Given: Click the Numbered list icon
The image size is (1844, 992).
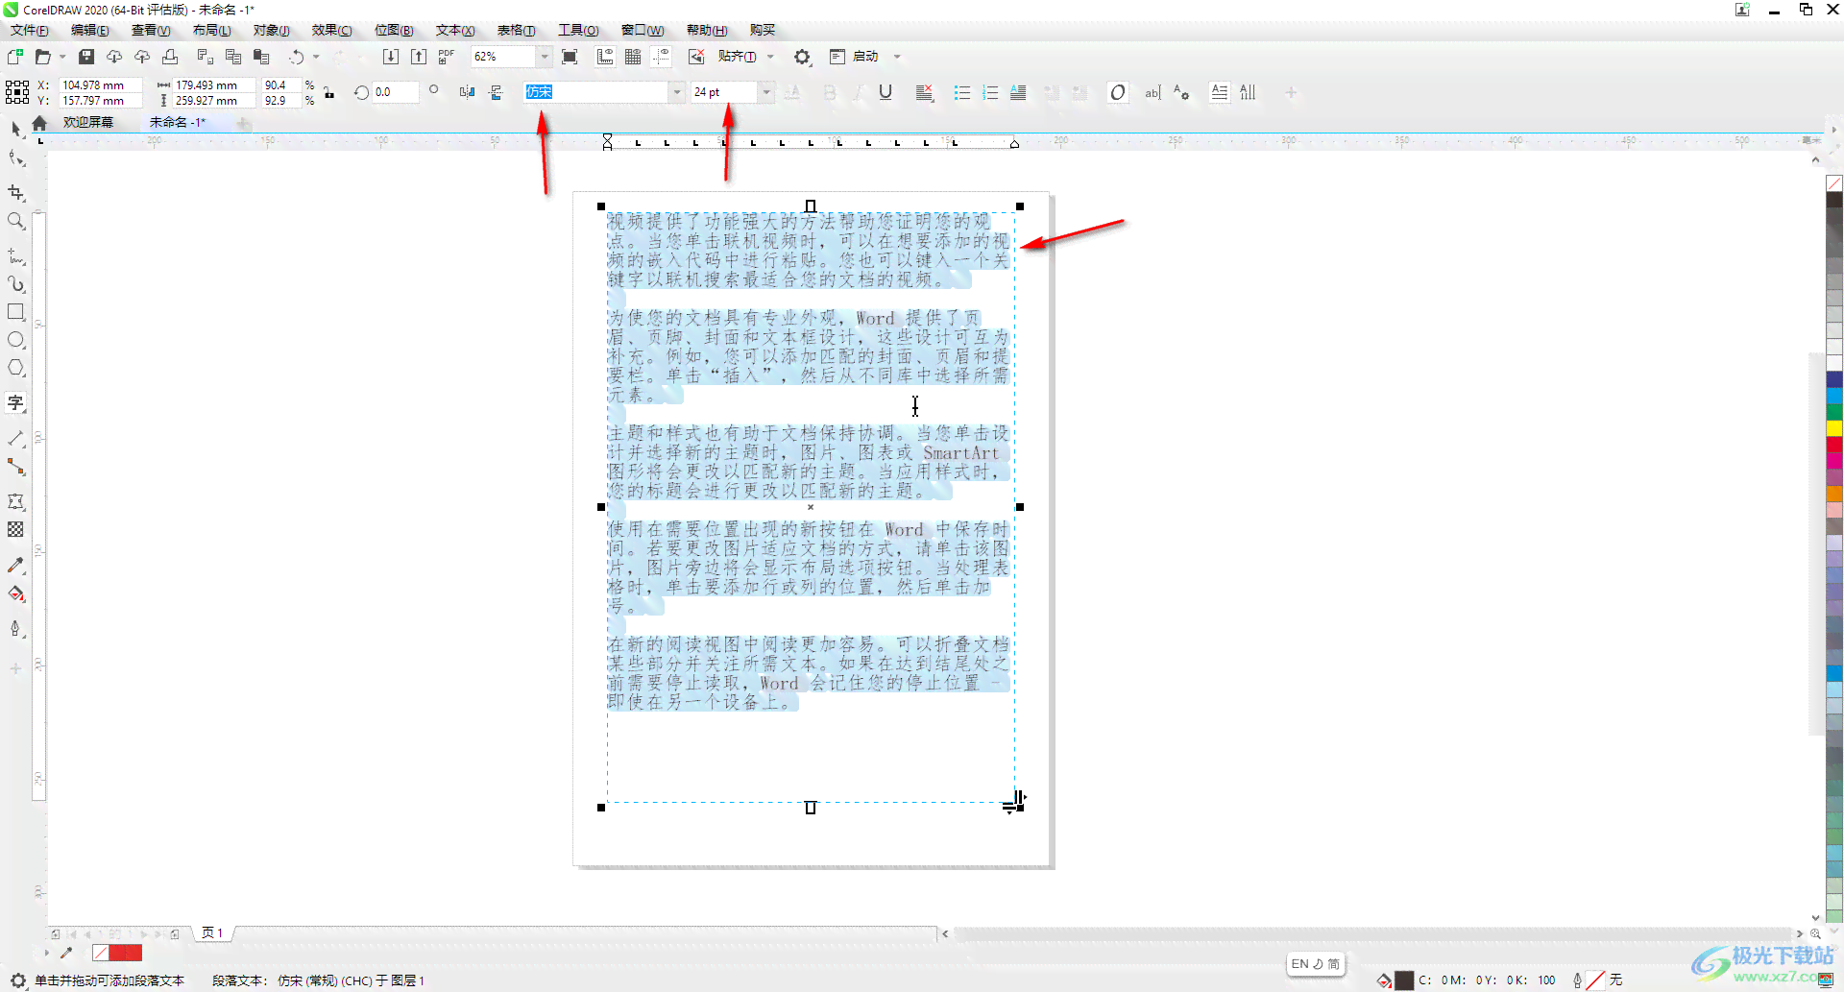Looking at the screenshot, I should [990, 92].
